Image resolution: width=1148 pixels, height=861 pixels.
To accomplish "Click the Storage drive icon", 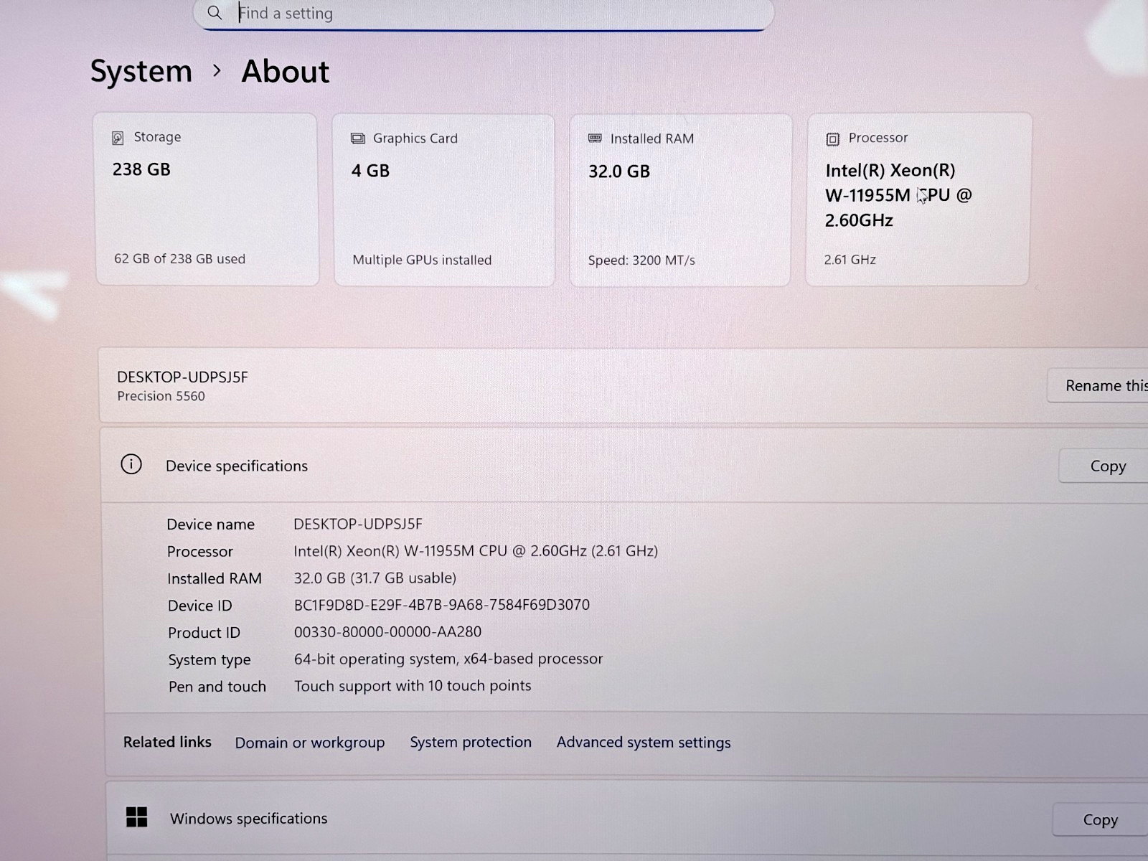I will (118, 138).
